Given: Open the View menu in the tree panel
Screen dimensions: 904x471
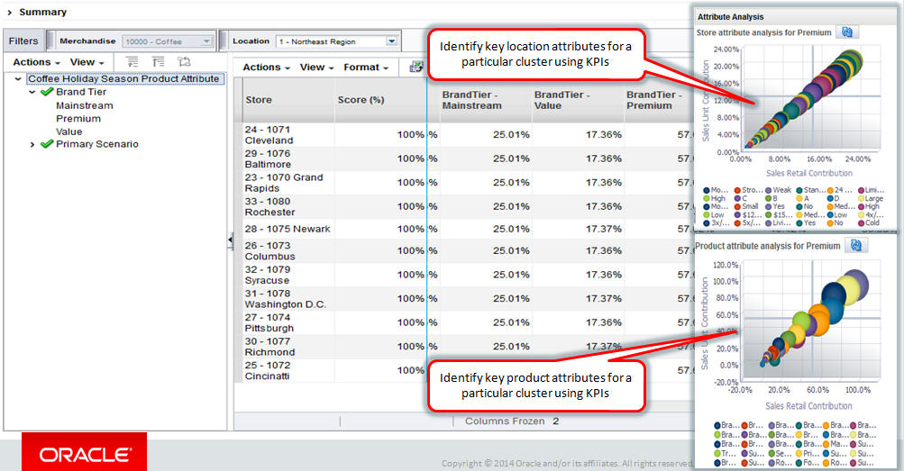Looking at the screenshot, I should 87,61.
